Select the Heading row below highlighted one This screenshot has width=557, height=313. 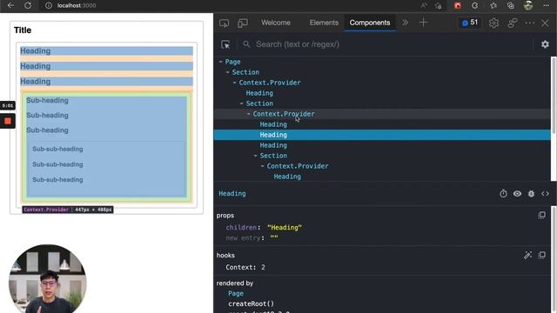(x=273, y=145)
